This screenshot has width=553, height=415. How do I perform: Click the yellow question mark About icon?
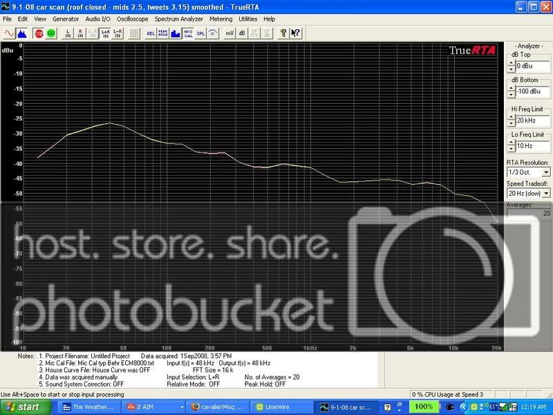tap(283, 33)
